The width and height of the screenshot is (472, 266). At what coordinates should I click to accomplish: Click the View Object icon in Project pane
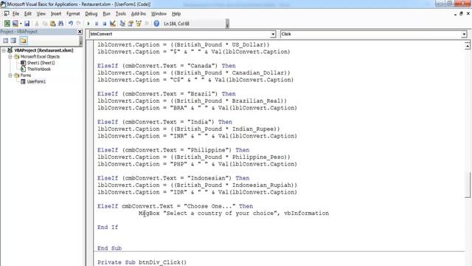point(13,41)
